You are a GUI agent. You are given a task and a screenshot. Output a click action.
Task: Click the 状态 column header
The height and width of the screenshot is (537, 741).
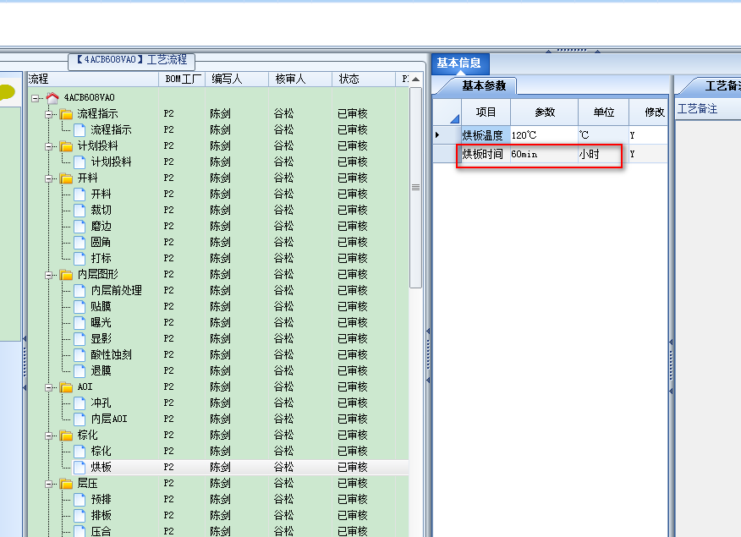pos(364,79)
